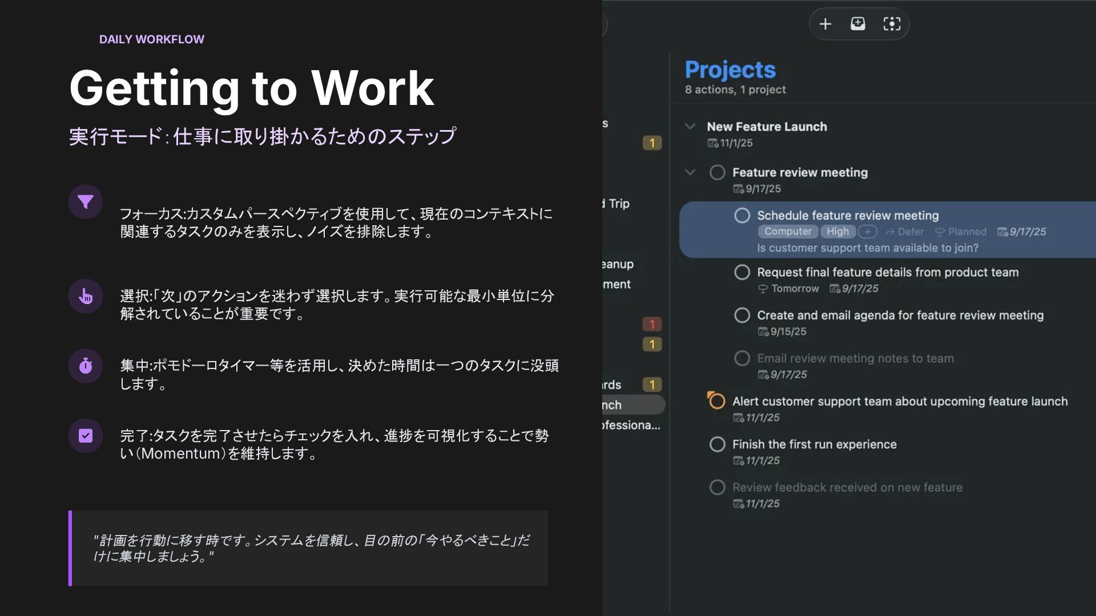The height and width of the screenshot is (616, 1096).
Task: Click the orange flagged status circle
Action: coord(716,401)
